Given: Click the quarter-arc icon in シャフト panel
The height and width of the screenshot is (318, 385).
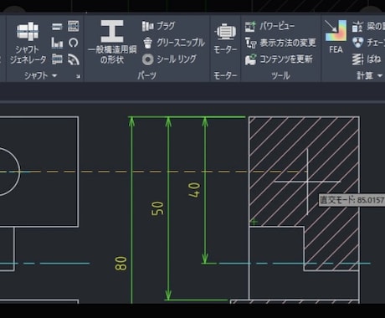Looking at the screenshot, I should pos(74,59).
